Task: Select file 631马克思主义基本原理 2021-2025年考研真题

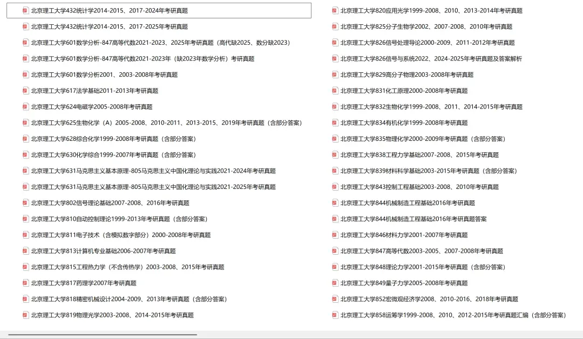Action: click(153, 187)
